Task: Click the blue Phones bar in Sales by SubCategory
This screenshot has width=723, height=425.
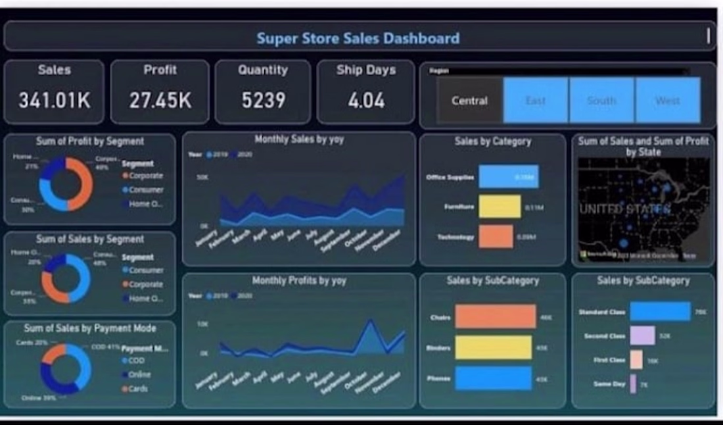Action: click(x=494, y=378)
